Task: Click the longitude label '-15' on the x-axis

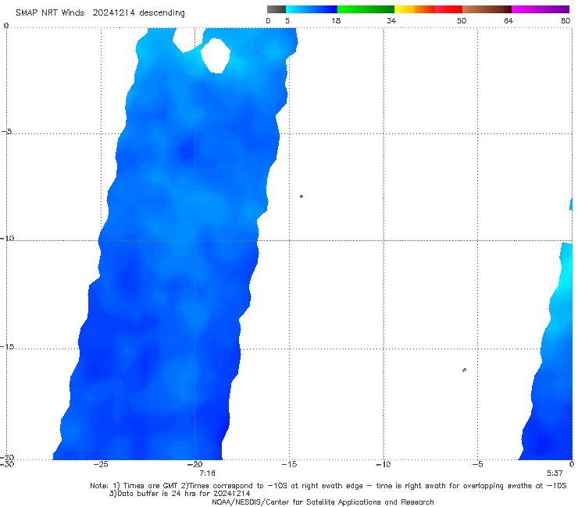Action: [289, 464]
